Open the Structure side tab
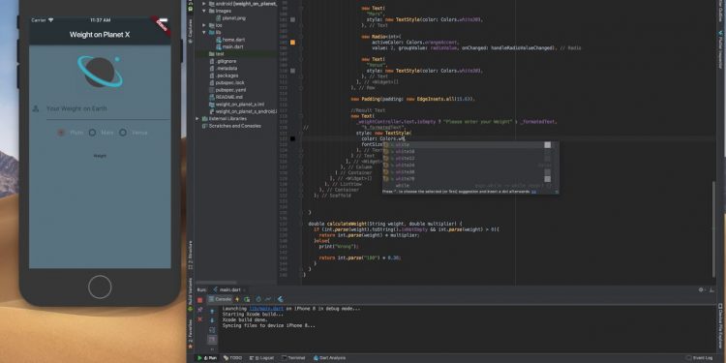This screenshot has width=726, height=363. (190, 256)
